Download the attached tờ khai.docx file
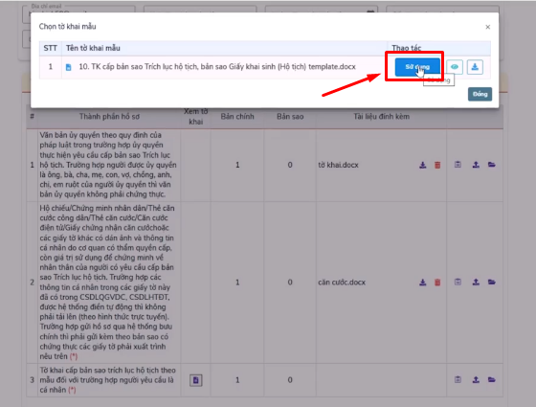This screenshot has width=536, height=407. click(423, 165)
